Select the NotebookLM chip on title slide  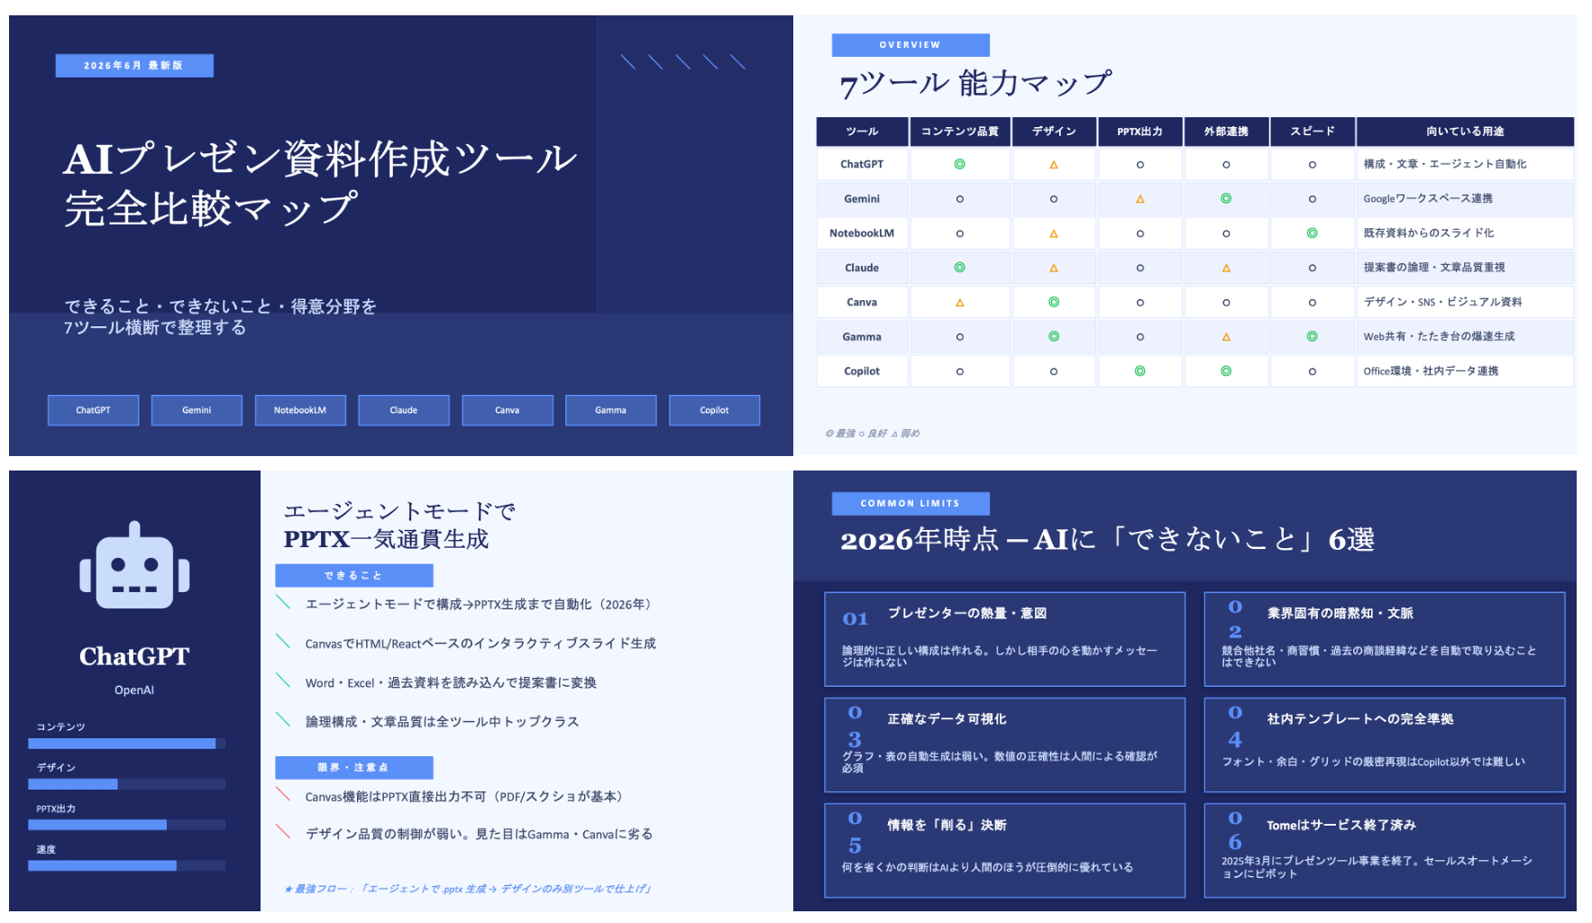point(300,410)
